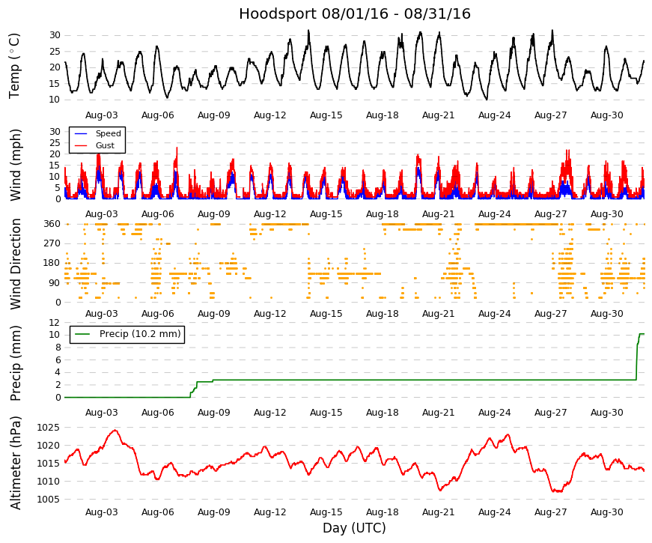Viewport: 652px width, 543px height.
Task: Click Aug-21 tick under wind direction chart
Action: coord(438,314)
